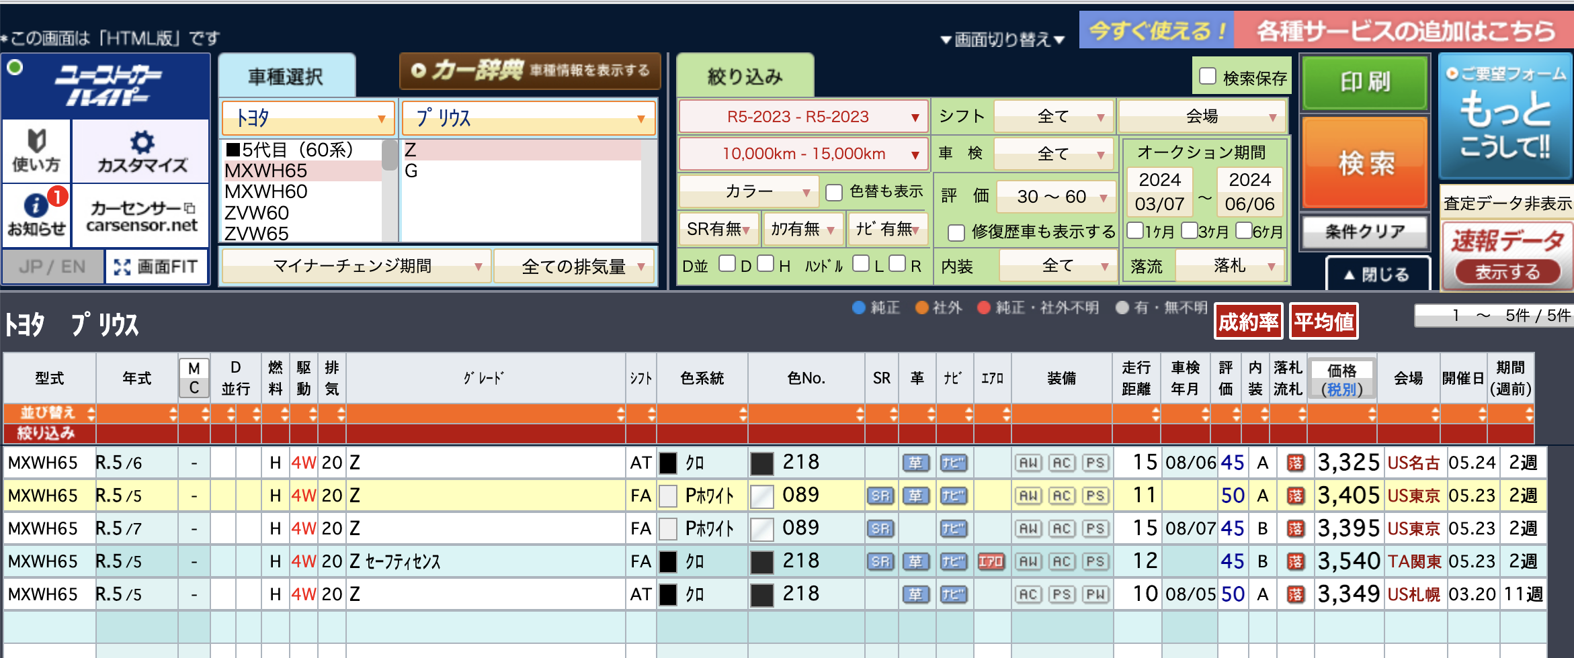Open carsensor.net external link

pos(141,216)
